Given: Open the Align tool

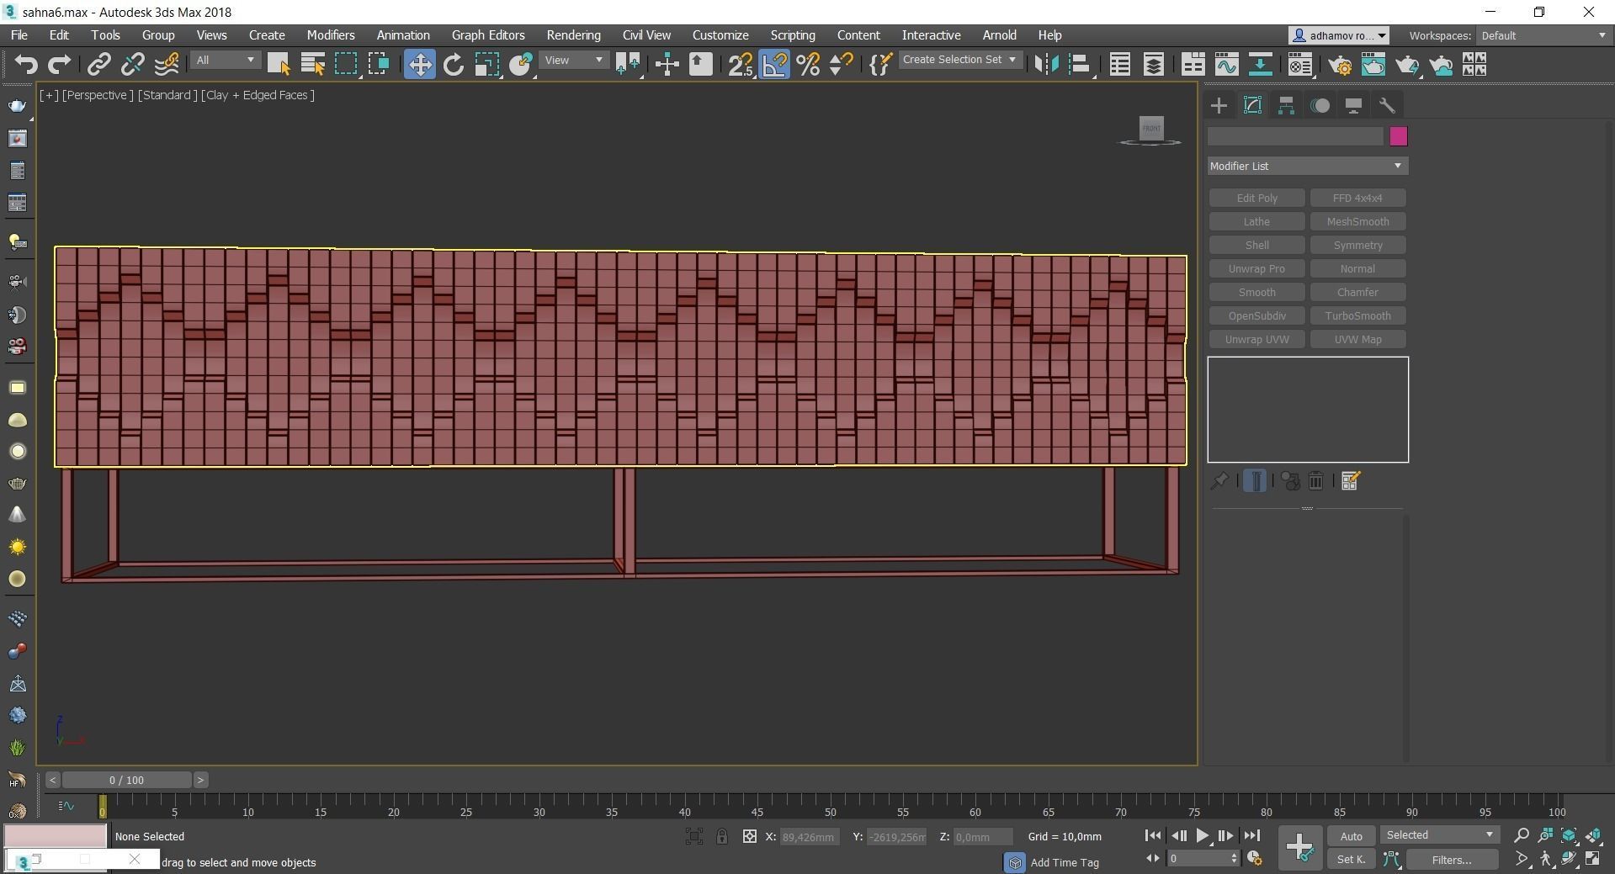Looking at the screenshot, I should coord(1079,65).
